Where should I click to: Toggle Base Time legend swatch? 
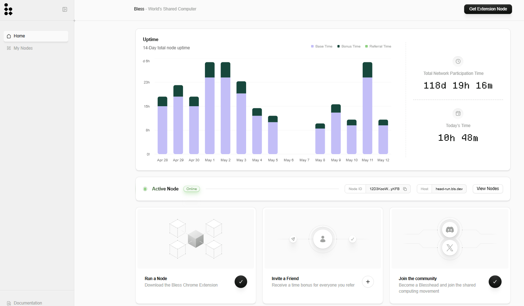click(313, 46)
